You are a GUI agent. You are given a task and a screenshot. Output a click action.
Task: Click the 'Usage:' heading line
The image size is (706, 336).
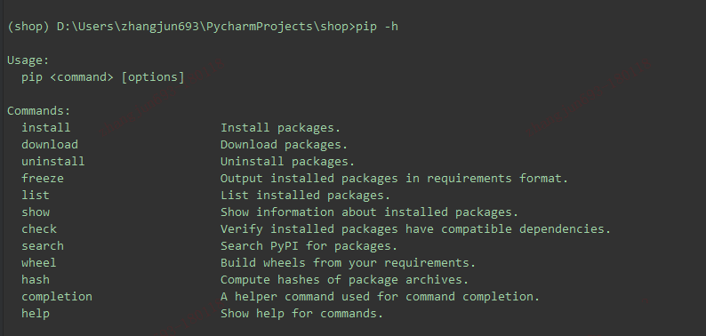(28, 60)
